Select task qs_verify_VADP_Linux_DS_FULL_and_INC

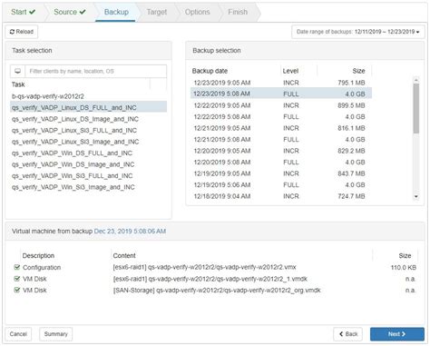pos(88,107)
